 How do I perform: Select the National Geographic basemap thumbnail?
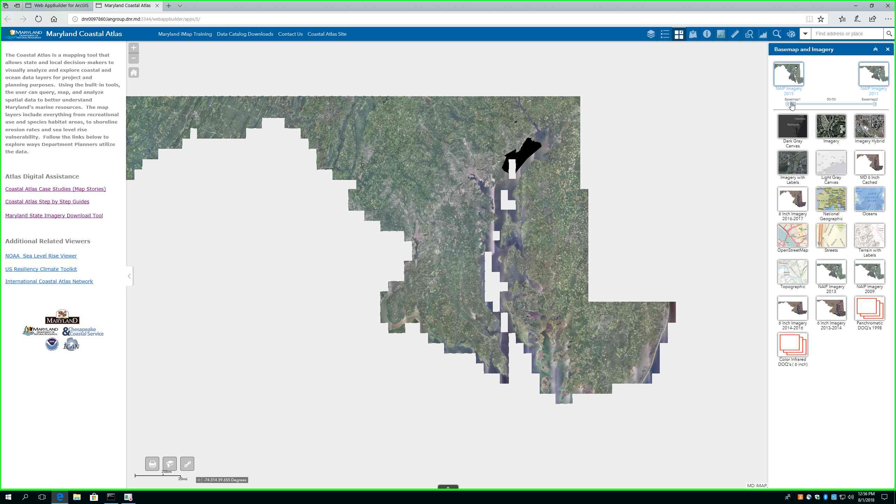831,199
